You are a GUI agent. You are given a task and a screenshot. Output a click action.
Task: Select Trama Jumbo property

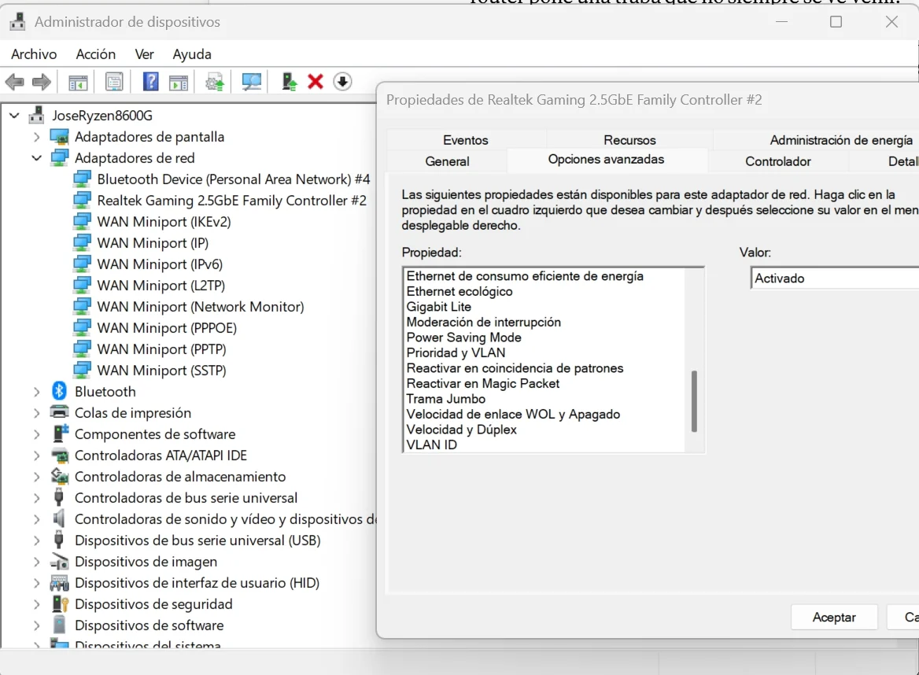click(x=446, y=398)
